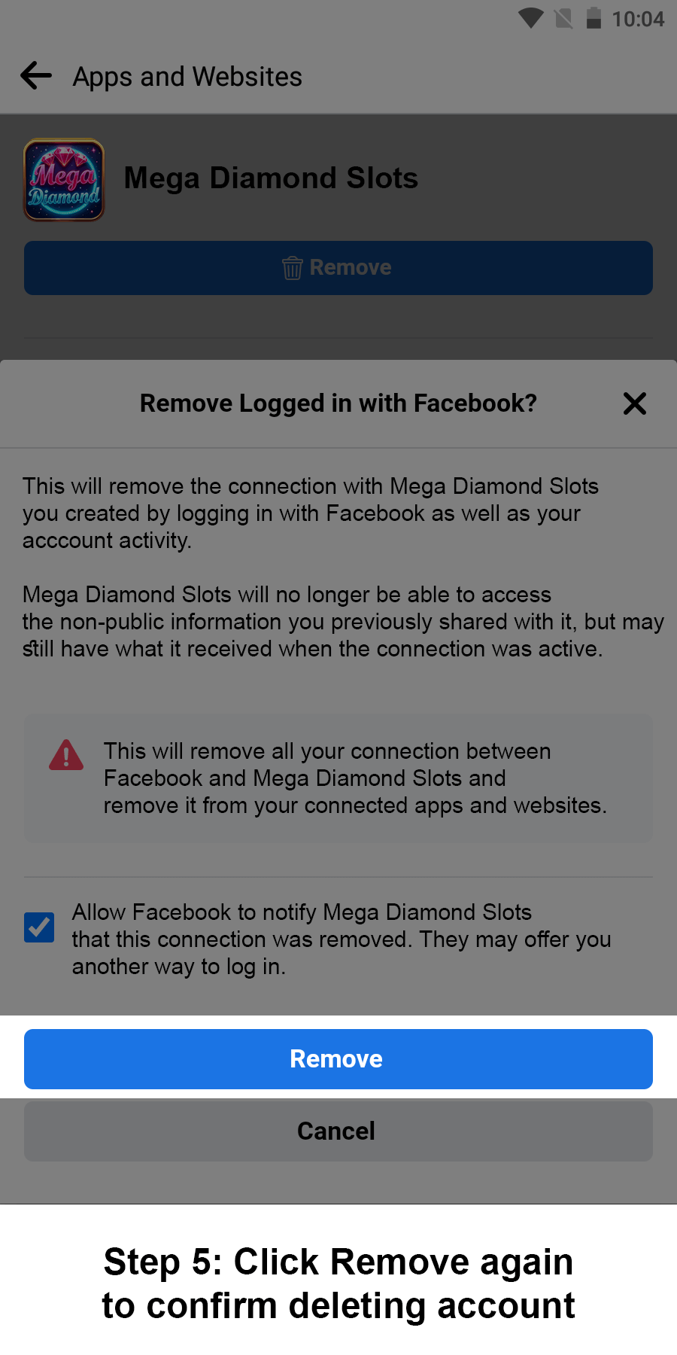Screen dimensions: 677x1355
Task: Click the warning message about removing connection
Action: tap(354, 778)
